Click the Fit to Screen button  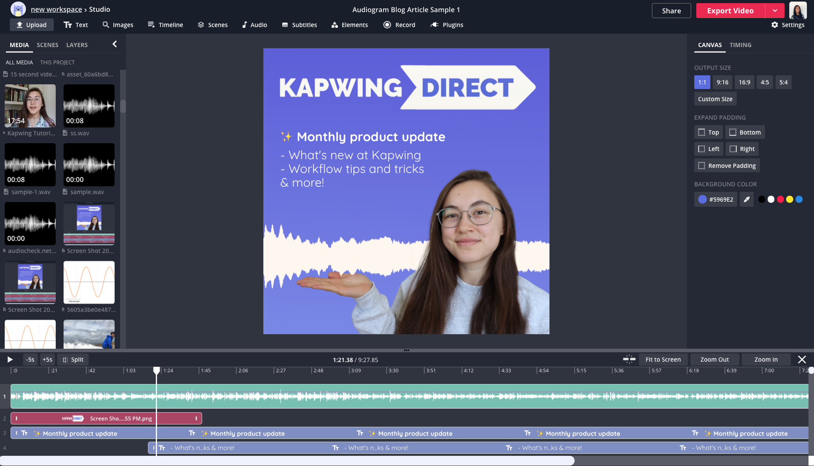pyautogui.click(x=663, y=359)
